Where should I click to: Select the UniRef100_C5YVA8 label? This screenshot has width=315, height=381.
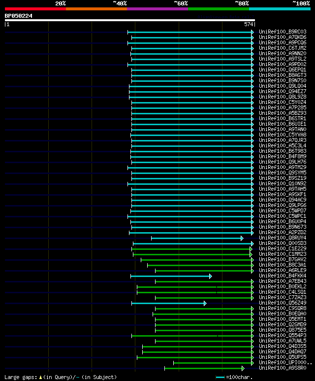(x=283, y=135)
